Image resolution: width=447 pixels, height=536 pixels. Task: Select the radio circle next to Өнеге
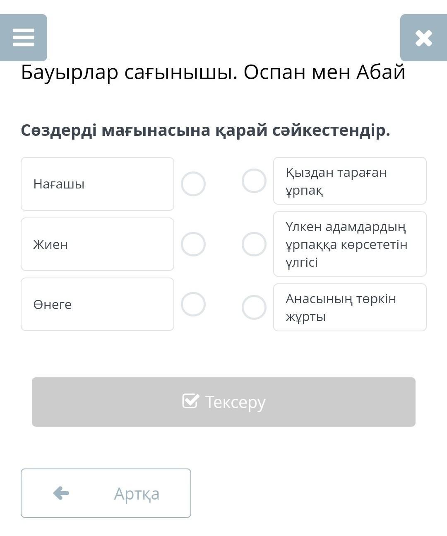pyautogui.click(x=193, y=304)
